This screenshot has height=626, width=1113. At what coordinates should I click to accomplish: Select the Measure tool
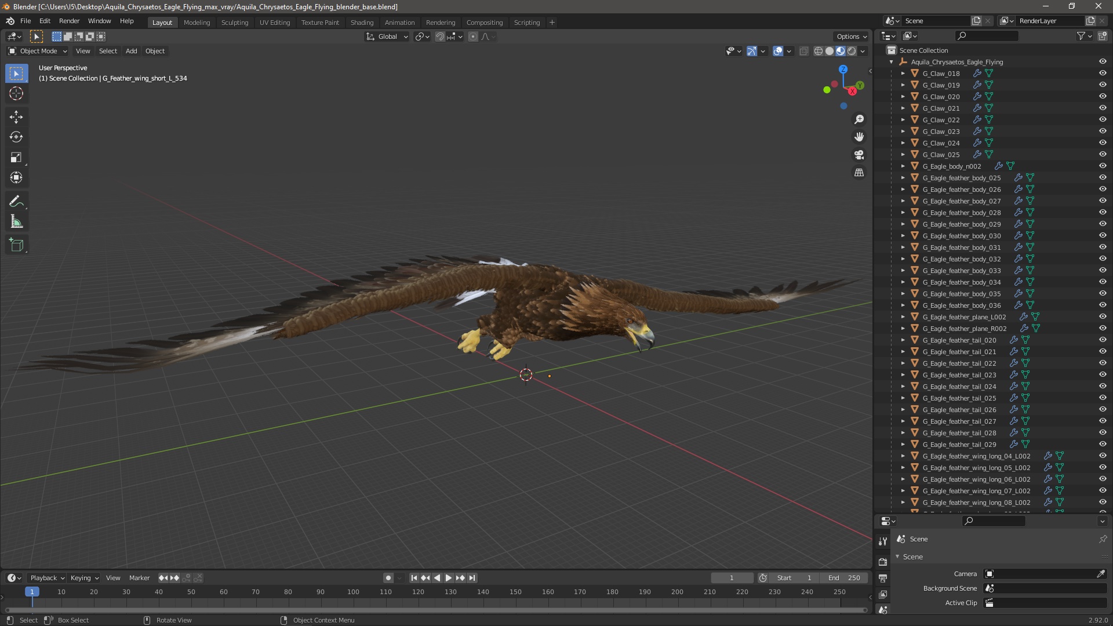[x=16, y=222]
